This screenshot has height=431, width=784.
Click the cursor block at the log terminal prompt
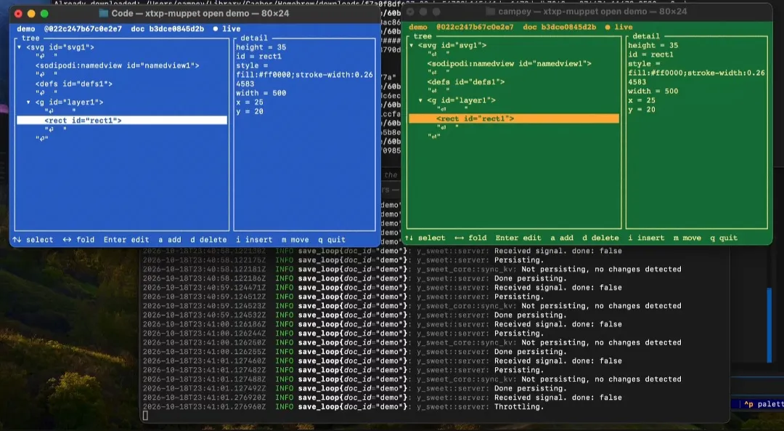pos(145,416)
